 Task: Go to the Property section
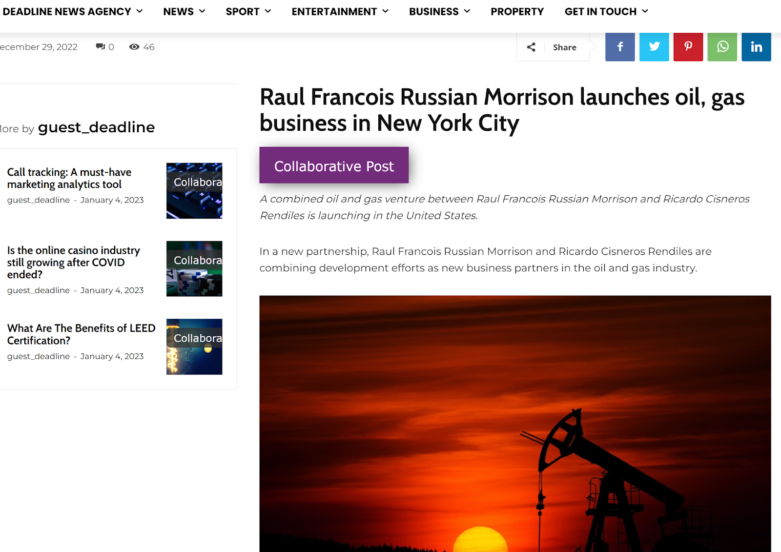point(517,11)
